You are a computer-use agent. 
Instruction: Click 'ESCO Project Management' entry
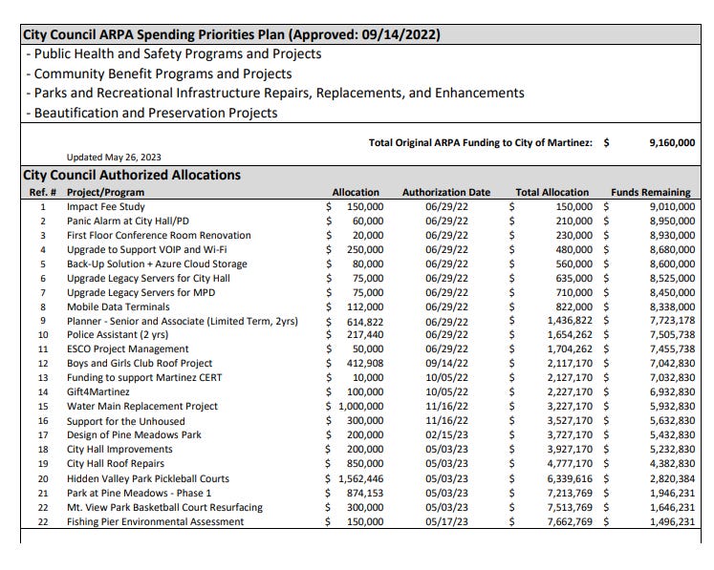(x=127, y=348)
